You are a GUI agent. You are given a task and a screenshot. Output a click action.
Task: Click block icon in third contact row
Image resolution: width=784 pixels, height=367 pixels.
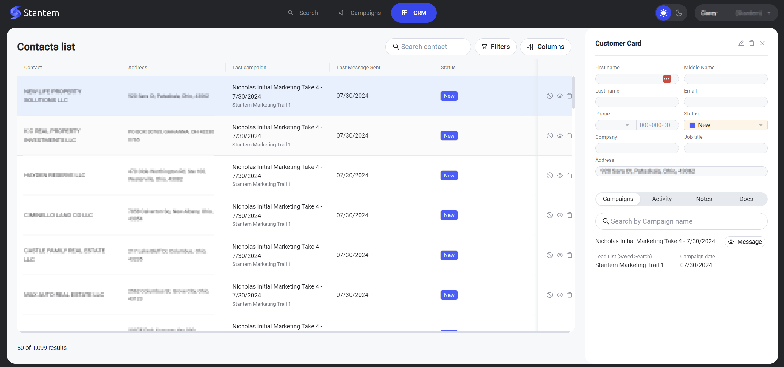(x=550, y=176)
